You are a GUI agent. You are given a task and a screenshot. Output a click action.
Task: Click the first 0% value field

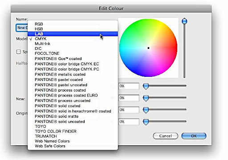coord(129,86)
